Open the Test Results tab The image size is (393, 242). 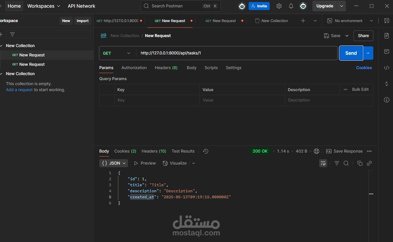[x=183, y=151]
